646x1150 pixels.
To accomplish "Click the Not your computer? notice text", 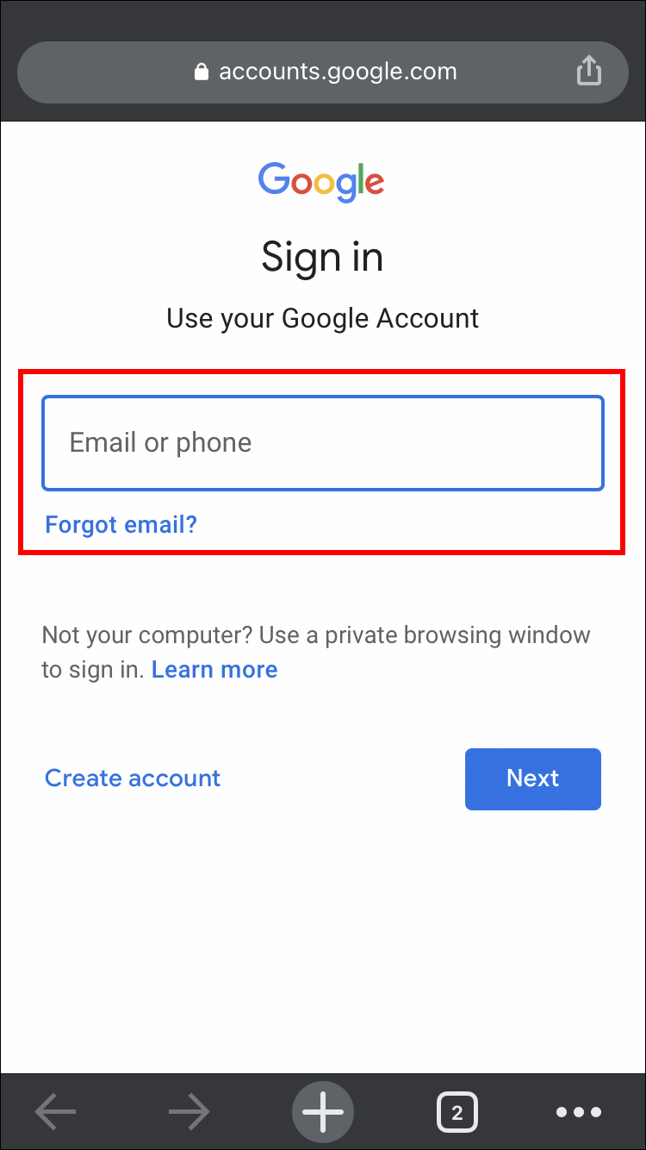I will point(316,653).
